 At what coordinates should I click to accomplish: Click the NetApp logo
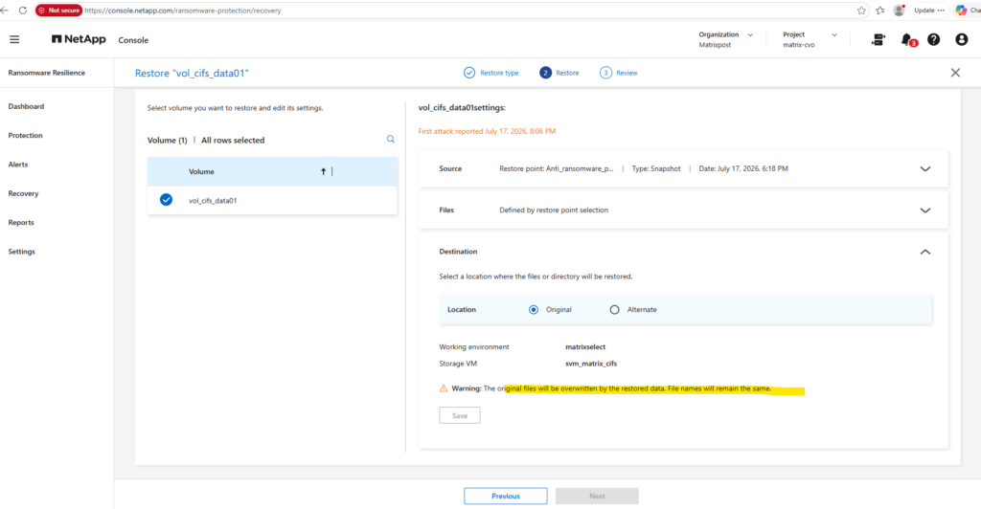(79, 39)
